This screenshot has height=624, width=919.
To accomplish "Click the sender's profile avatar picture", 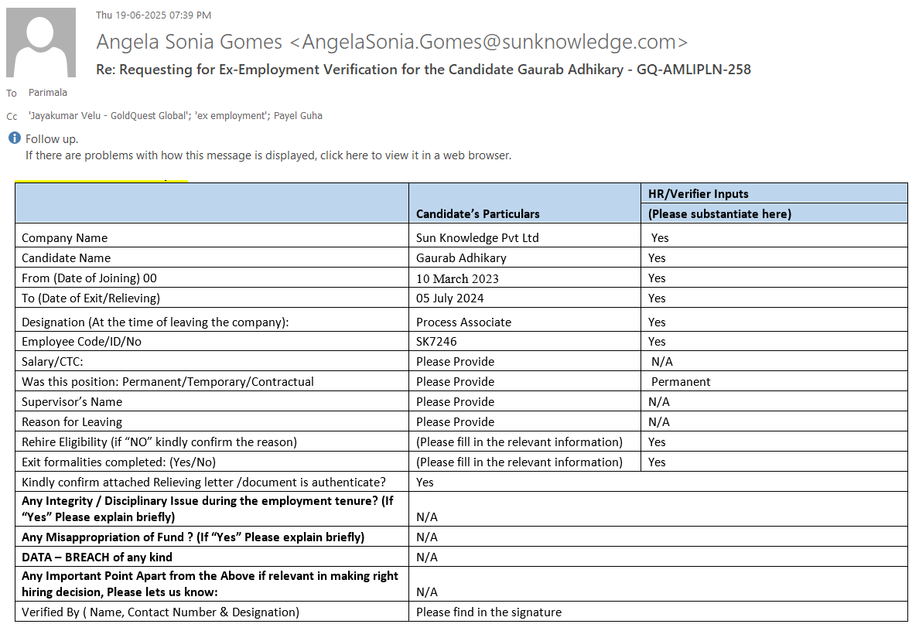I will pos(41,43).
